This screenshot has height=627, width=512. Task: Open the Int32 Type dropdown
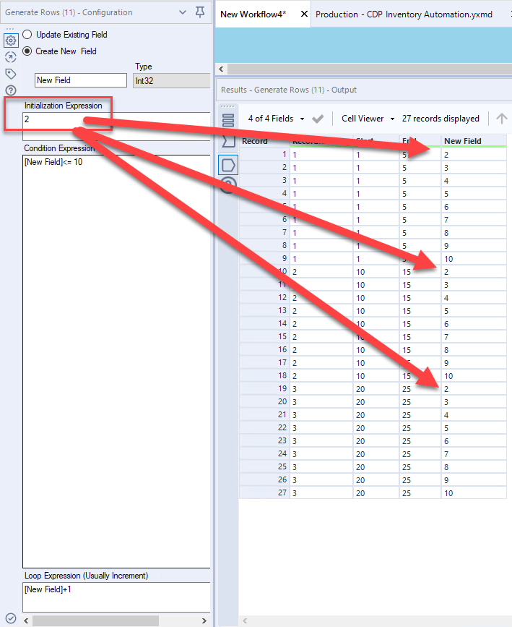point(172,80)
